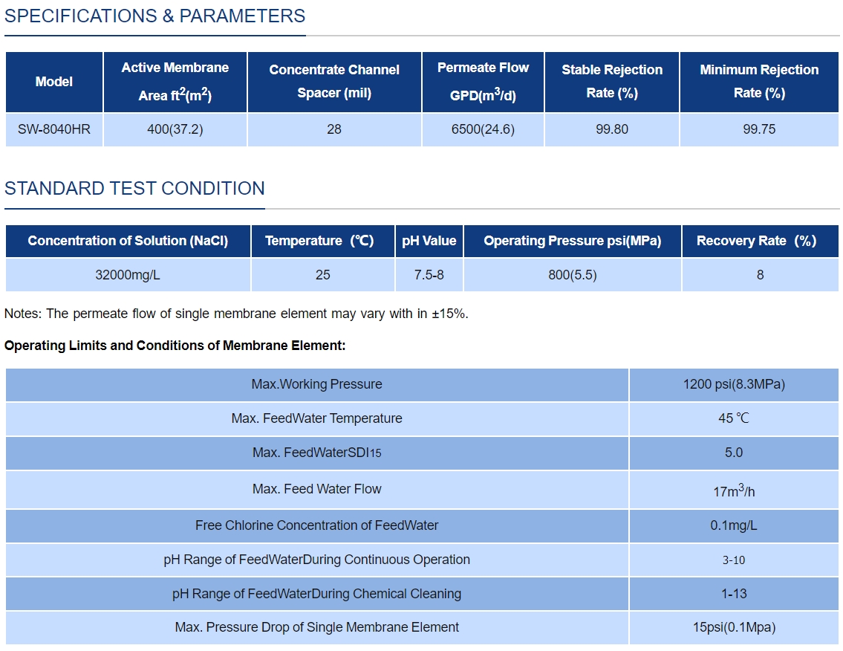Select the 800(5.5) operating pressure value
Screen dimensions: 843x651
[572, 275]
